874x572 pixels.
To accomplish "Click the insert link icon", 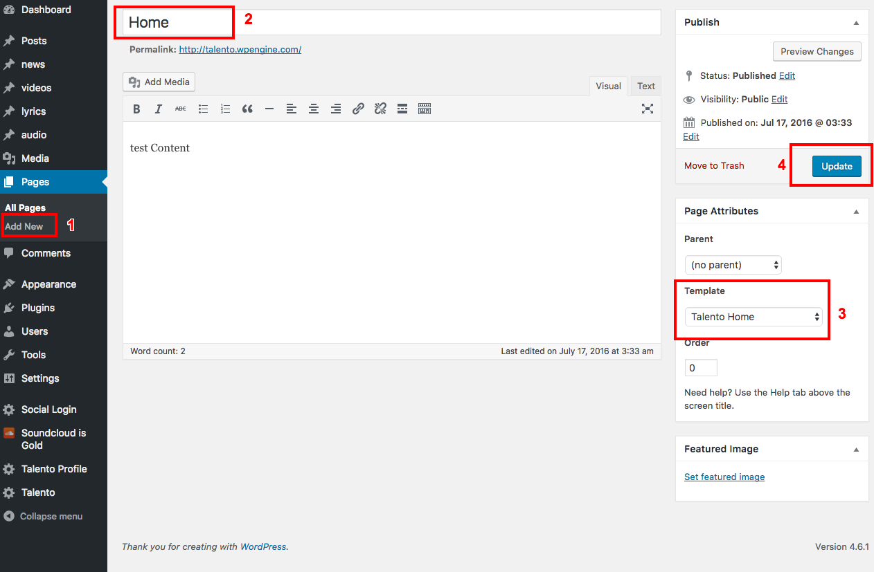I will [x=358, y=109].
